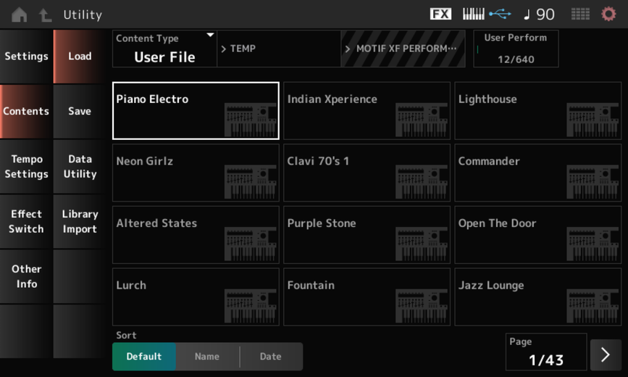
Task: Tap the keyboard control icon
Action: click(473, 14)
